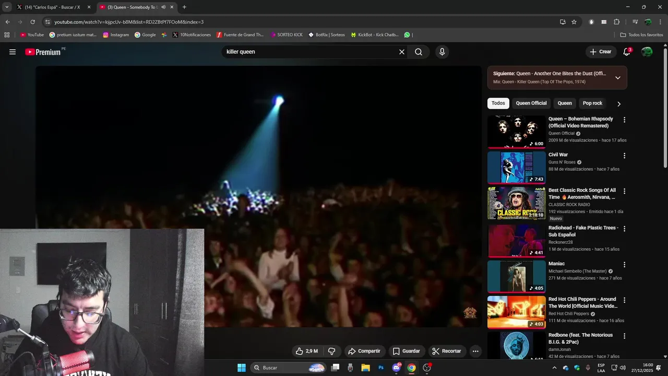The height and width of the screenshot is (376, 668).
Task: Open Radiohead Fake Plastic Trees thumbnail
Action: click(516, 241)
